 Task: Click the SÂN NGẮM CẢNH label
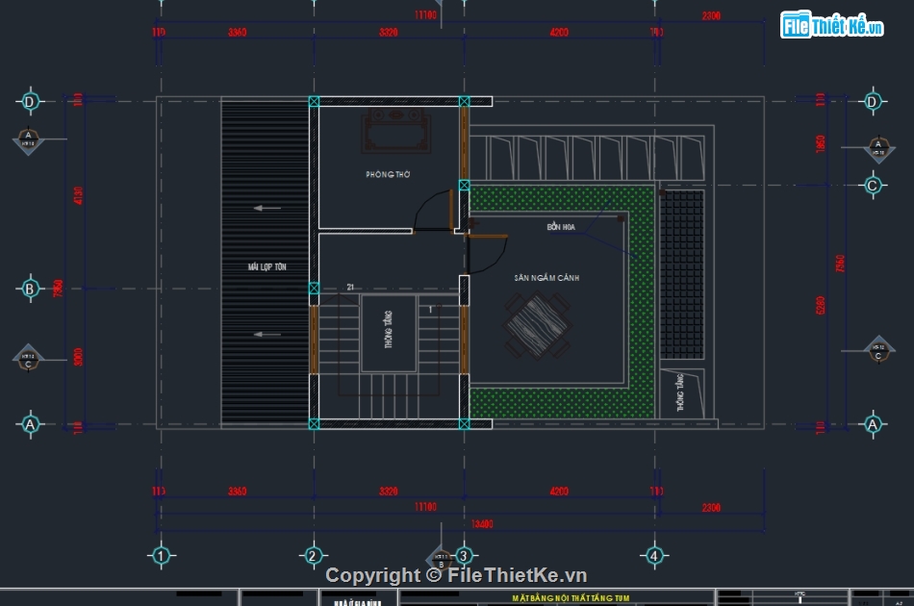click(x=546, y=278)
